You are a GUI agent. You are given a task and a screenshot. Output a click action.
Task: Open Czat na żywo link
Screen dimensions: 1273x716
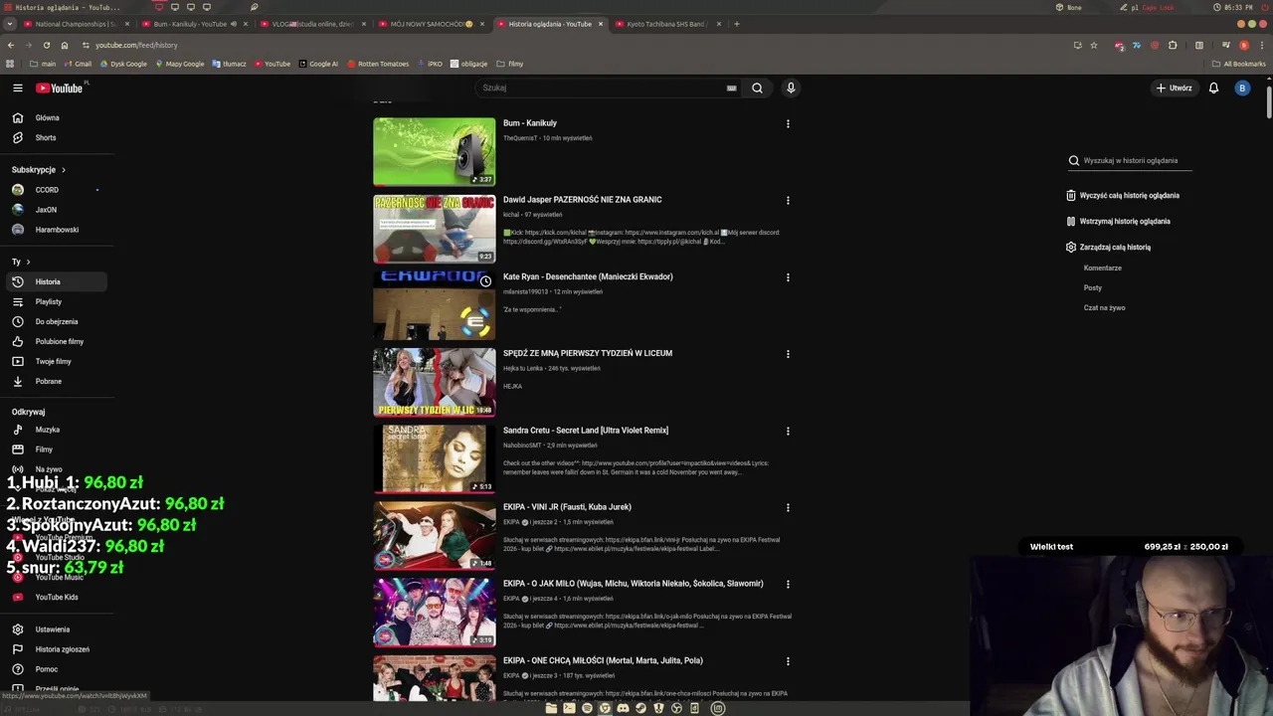tap(1104, 307)
